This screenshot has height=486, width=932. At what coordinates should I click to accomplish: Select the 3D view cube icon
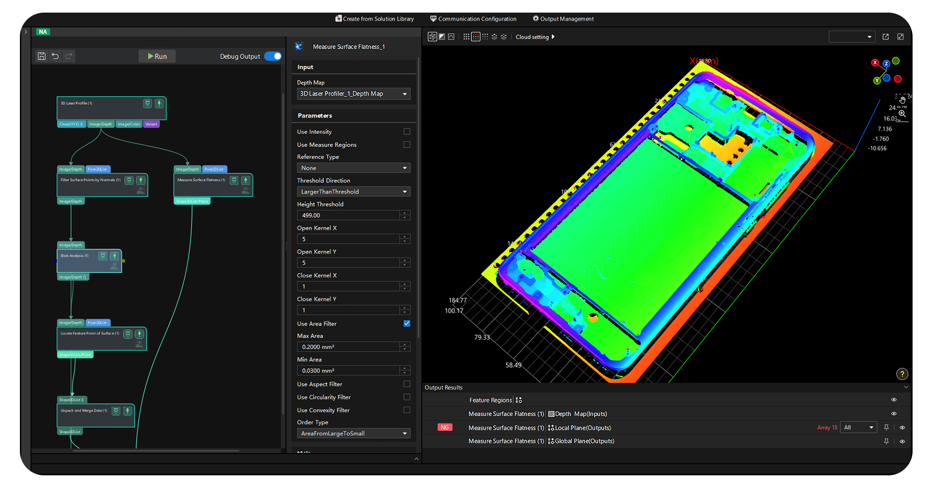pos(433,36)
